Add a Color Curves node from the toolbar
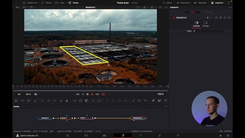 click(x=49, y=100)
